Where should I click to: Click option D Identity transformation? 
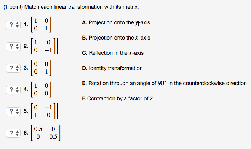pos(112,68)
